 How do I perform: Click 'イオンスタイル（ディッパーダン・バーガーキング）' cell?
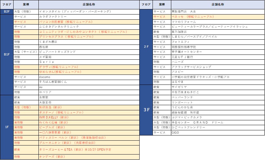point(89,12)
